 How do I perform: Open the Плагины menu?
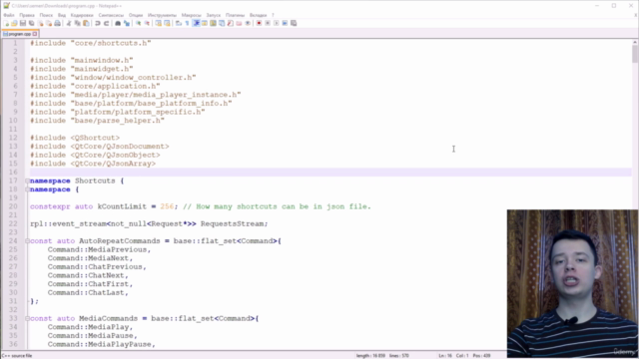coord(236,15)
